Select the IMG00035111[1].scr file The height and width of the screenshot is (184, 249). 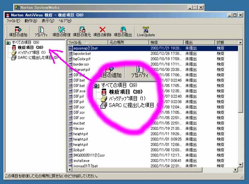tap(89, 155)
